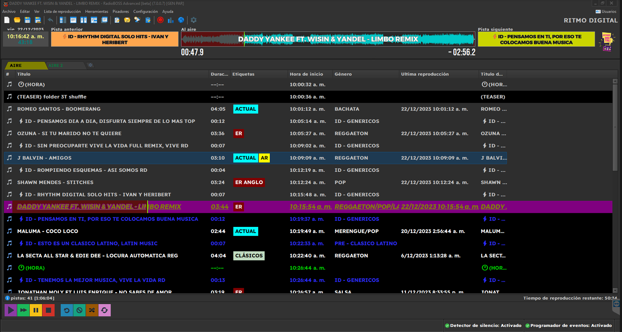Open the Lista de reproducción menu
The height and width of the screenshot is (332, 622).
point(62,12)
